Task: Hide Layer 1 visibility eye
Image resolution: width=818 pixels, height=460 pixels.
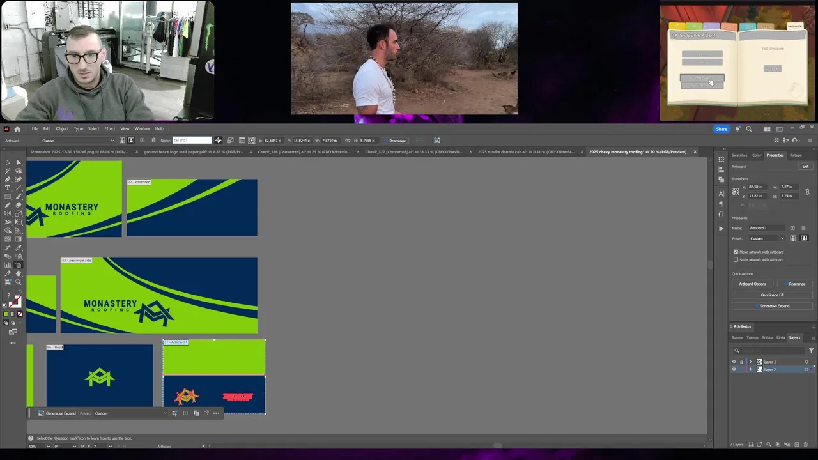Action: pos(734,362)
